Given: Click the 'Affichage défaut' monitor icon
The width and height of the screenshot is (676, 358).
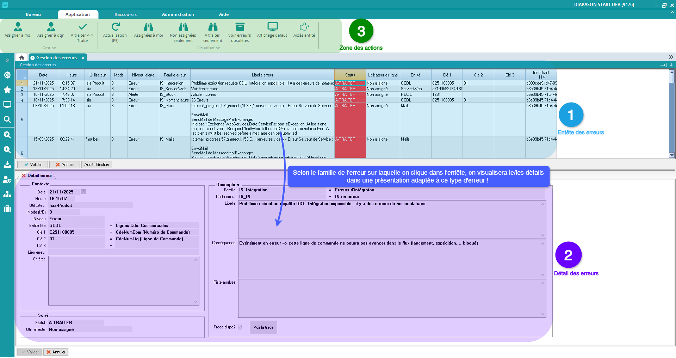Looking at the screenshot, I should pyautogui.click(x=272, y=27).
